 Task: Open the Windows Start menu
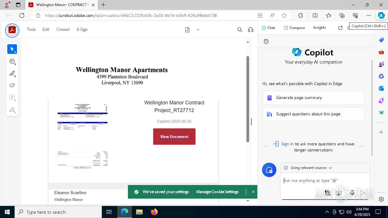tap(7, 212)
